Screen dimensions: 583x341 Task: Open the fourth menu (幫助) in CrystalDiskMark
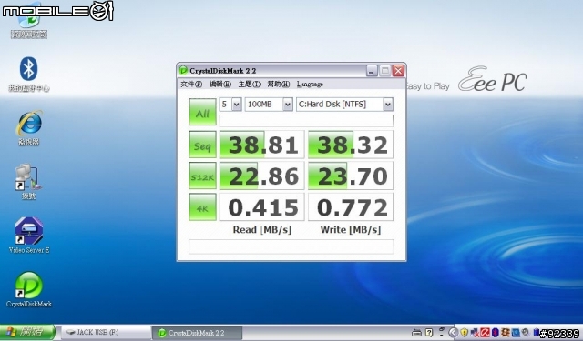point(279,85)
